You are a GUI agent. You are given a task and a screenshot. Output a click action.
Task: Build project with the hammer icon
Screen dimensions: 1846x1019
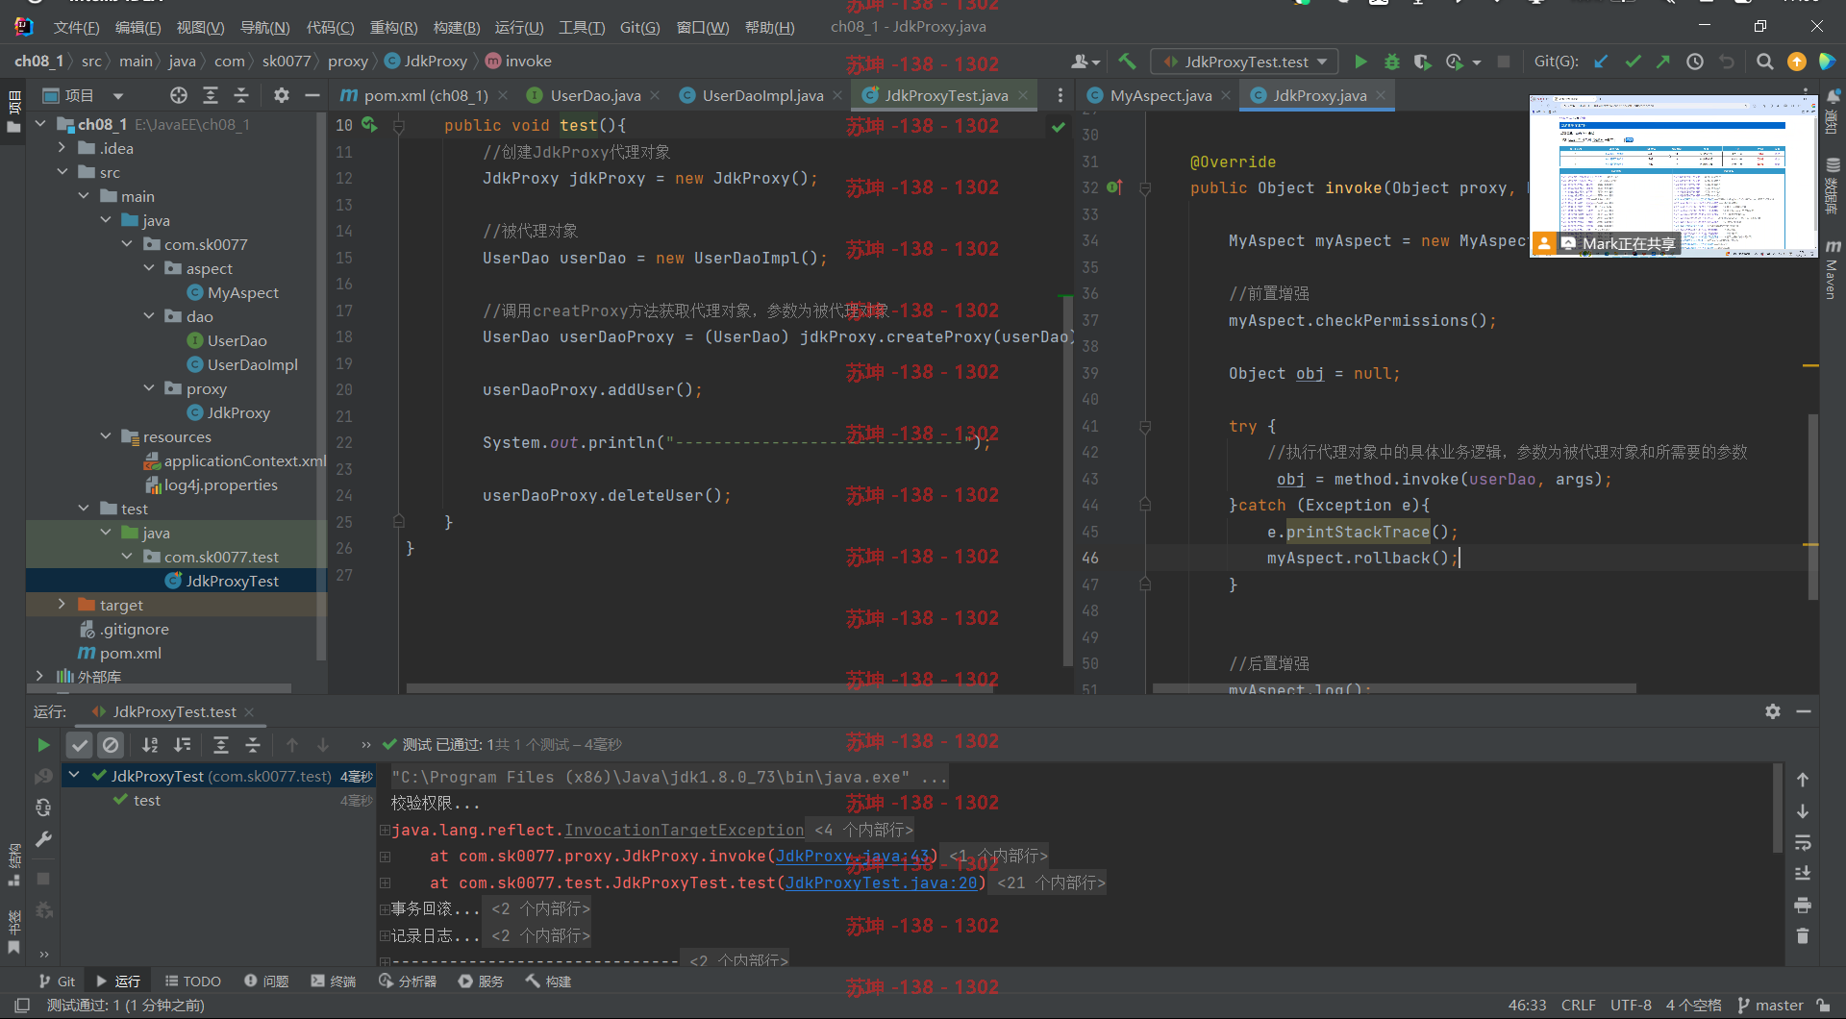[x=1127, y=62]
